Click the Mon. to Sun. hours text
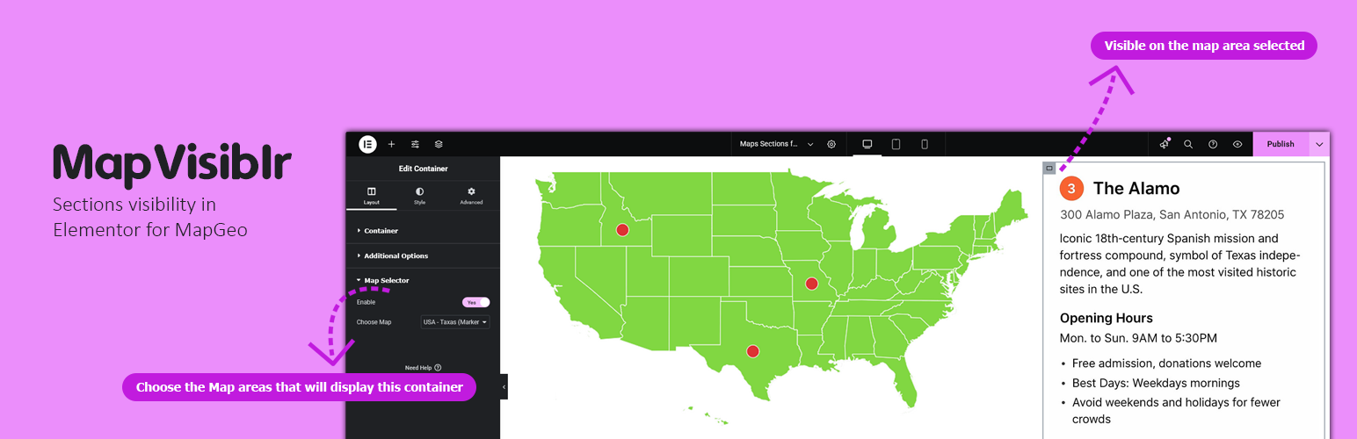This screenshot has width=1357, height=439. point(1138,338)
